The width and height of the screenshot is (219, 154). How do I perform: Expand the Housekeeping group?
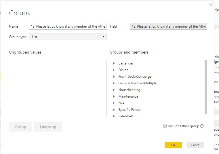click(x=114, y=90)
